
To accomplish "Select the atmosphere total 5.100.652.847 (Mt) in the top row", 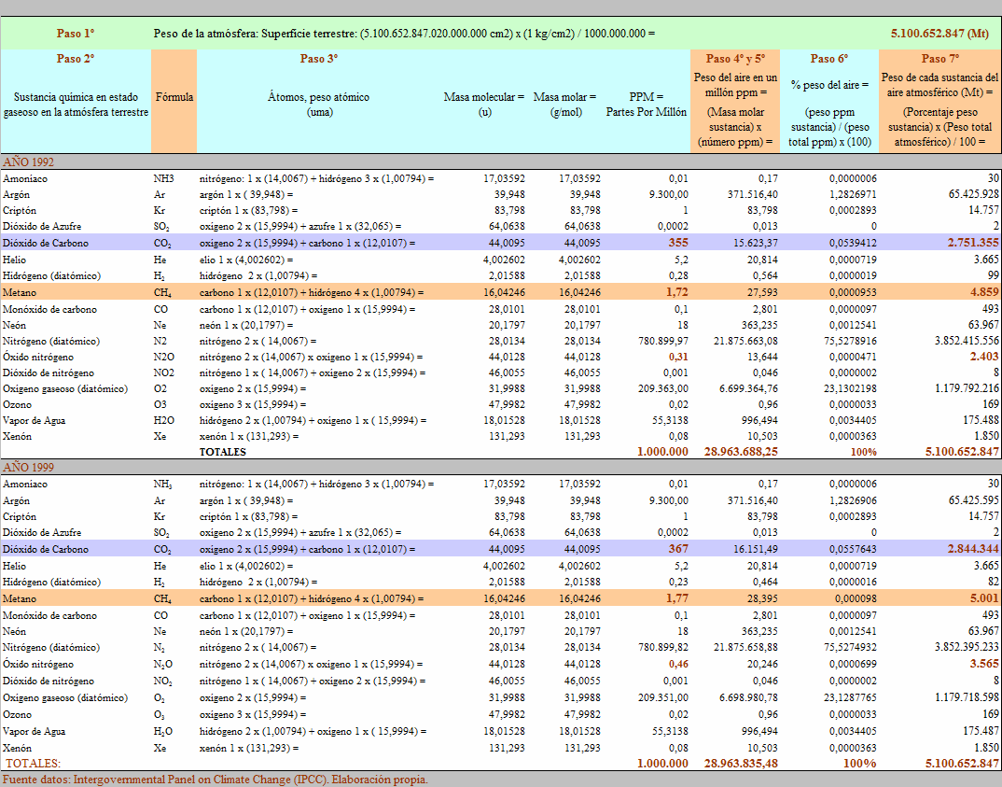I will point(939,34).
